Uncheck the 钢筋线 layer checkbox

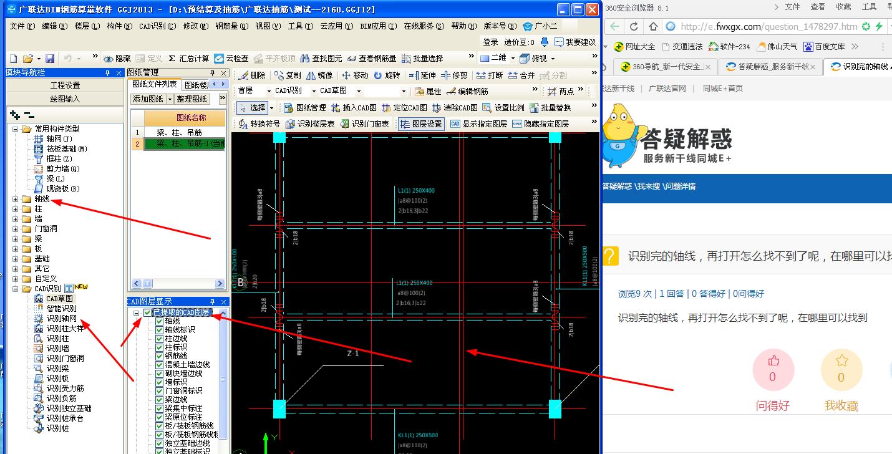click(159, 356)
